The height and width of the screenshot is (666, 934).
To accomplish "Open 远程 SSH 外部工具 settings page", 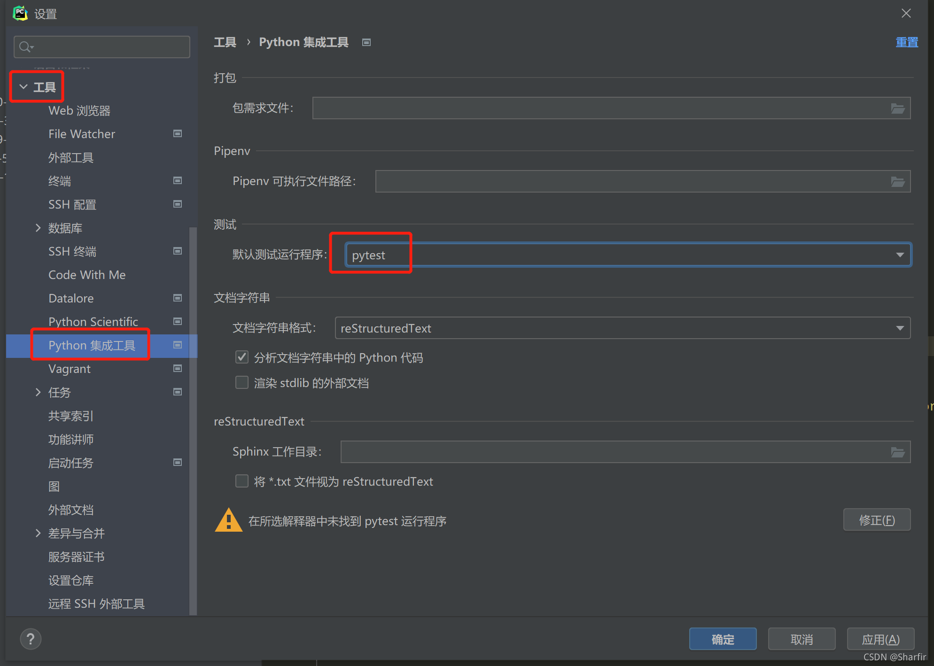I will tap(96, 604).
